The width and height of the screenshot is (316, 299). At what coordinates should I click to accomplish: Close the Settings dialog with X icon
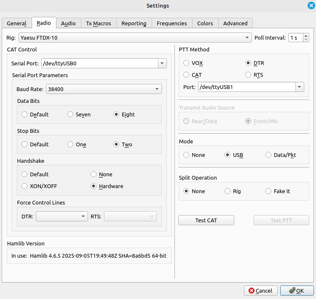pyautogui.click(x=311, y=5)
